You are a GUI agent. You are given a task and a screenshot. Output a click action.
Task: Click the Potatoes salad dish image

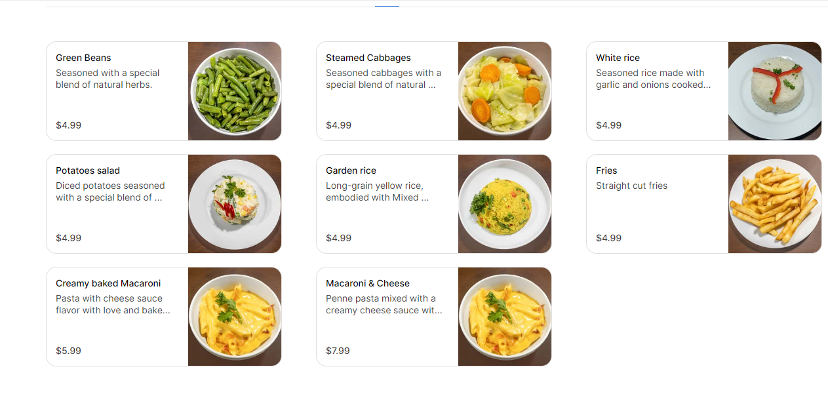(235, 204)
